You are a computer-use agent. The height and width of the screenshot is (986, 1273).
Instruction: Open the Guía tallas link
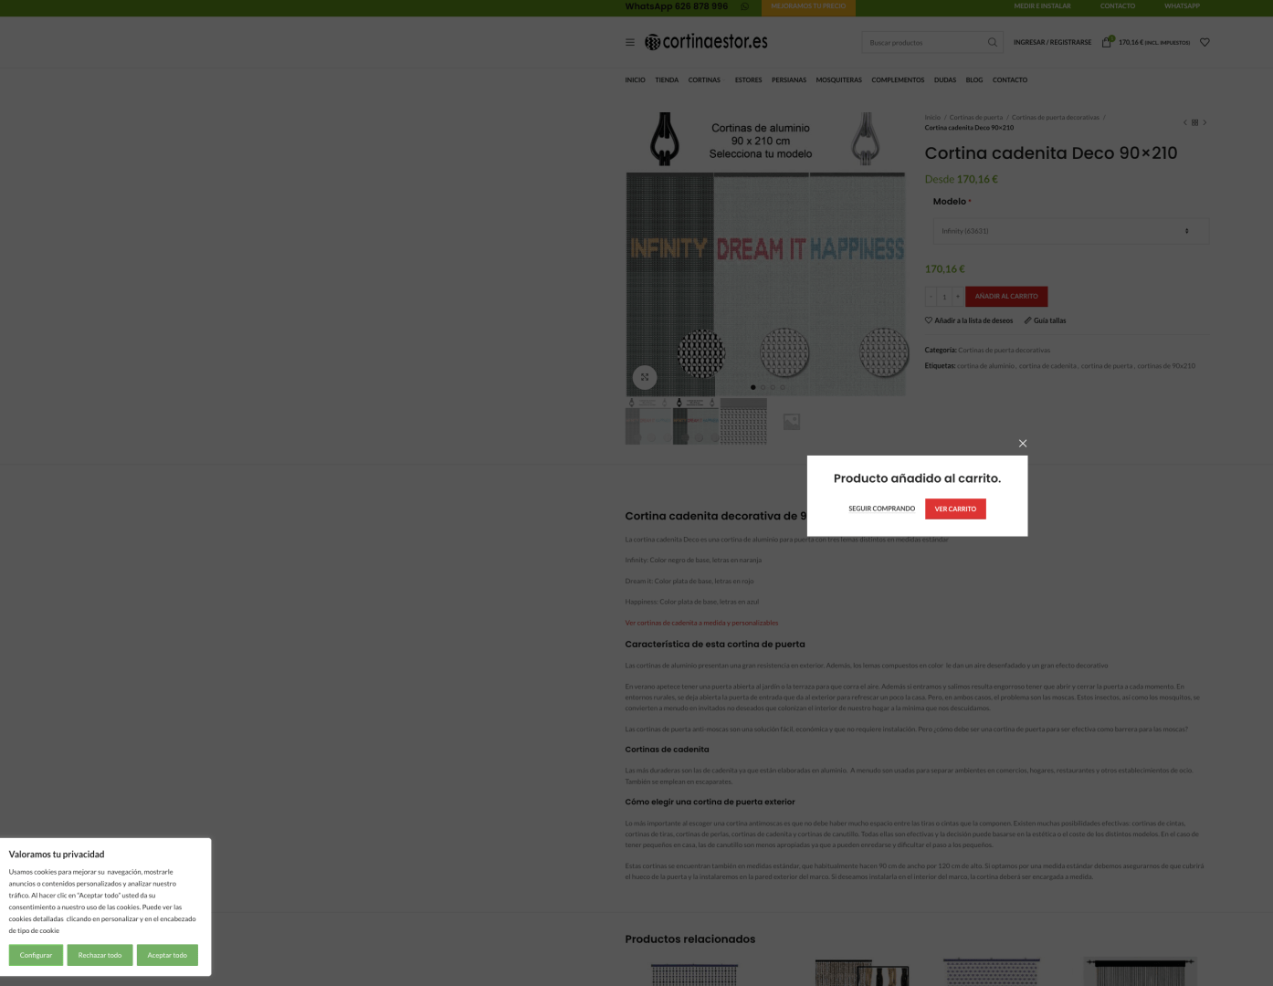tap(1045, 320)
